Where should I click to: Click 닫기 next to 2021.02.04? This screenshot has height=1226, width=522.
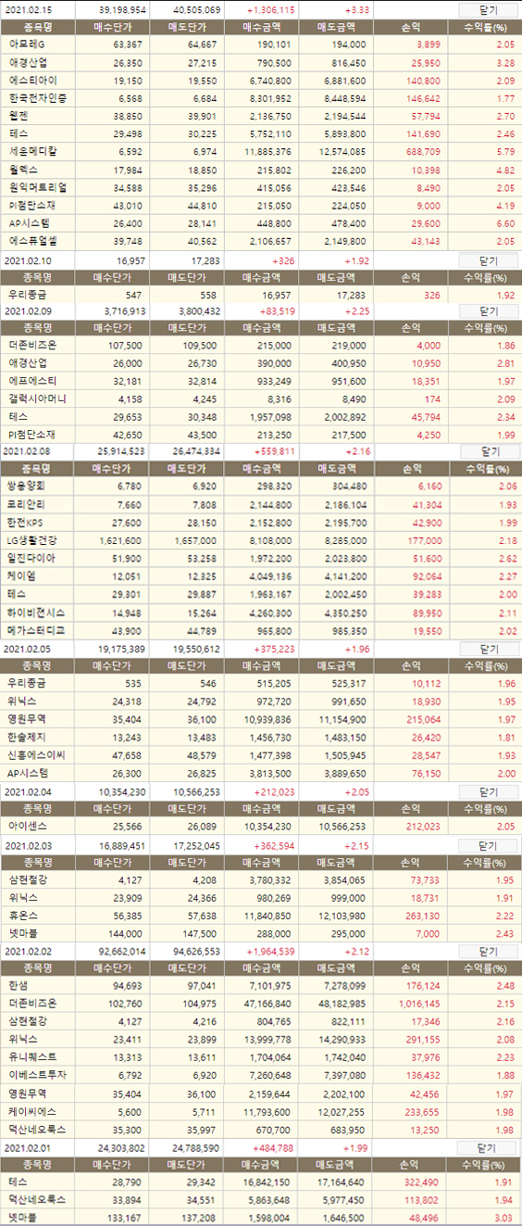click(x=489, y=792)
